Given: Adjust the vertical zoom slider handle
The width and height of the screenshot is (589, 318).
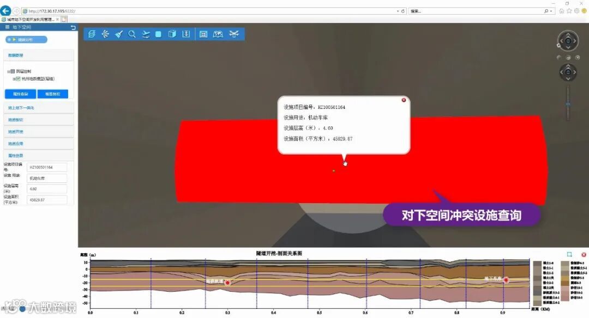Looking at the screenshot, I should coord(568,104).
